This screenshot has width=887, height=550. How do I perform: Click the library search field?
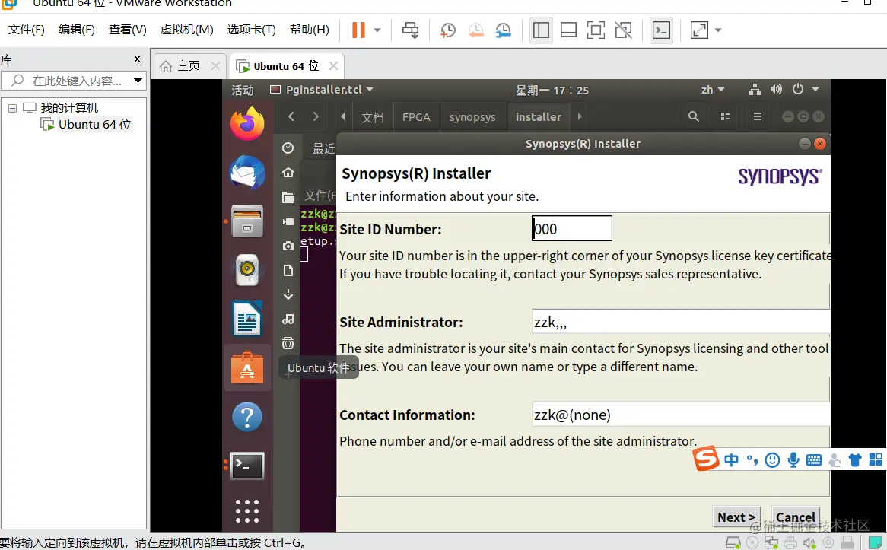pyautogui.click(x=73, y=81)
